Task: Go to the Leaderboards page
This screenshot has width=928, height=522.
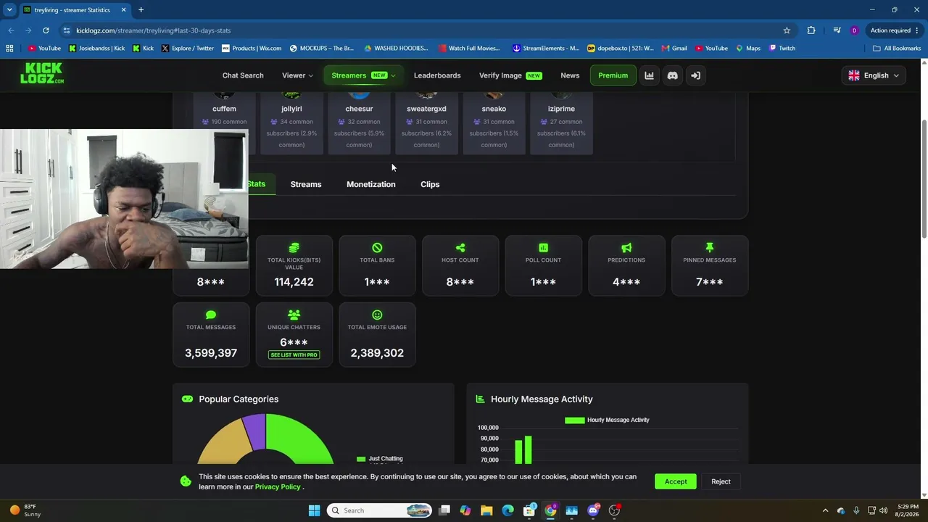Action: [437, 75]
